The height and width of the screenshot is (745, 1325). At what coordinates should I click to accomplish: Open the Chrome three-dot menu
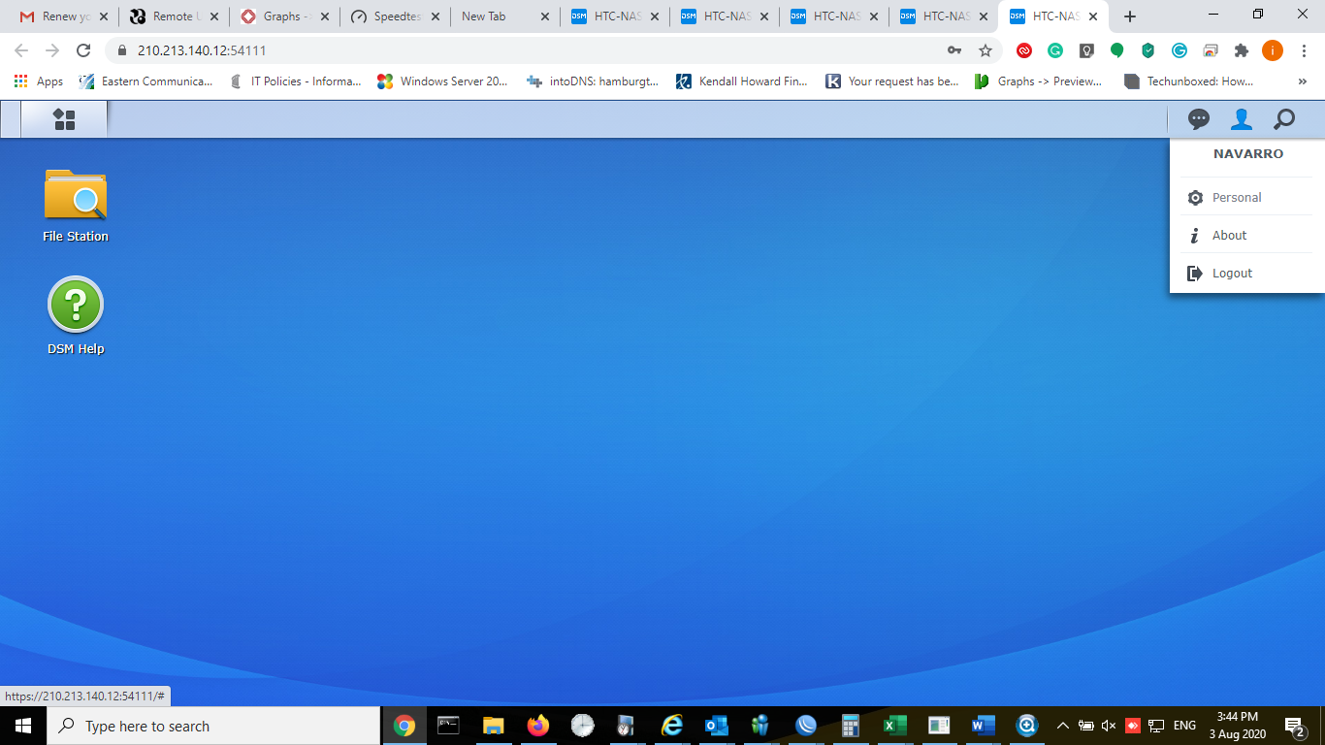point(1304,50)
